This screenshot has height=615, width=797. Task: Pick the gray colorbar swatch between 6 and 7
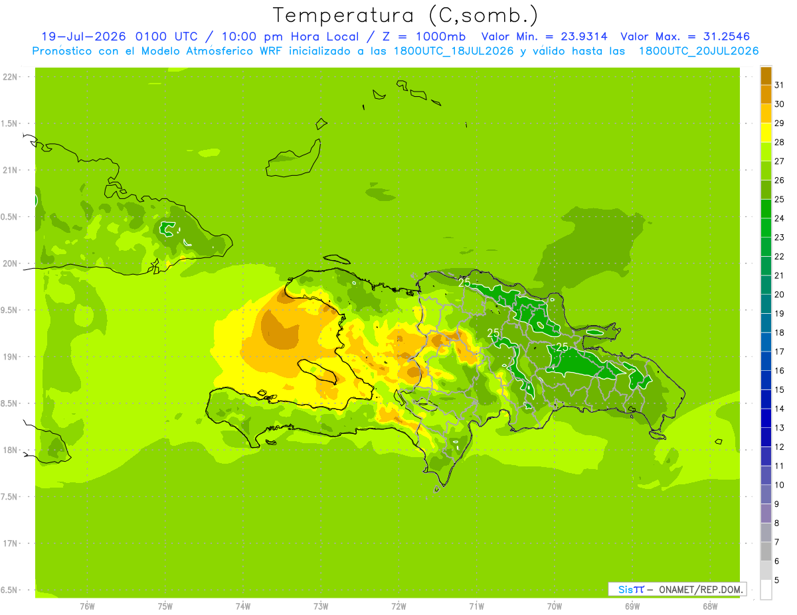(x=766, y=551)
